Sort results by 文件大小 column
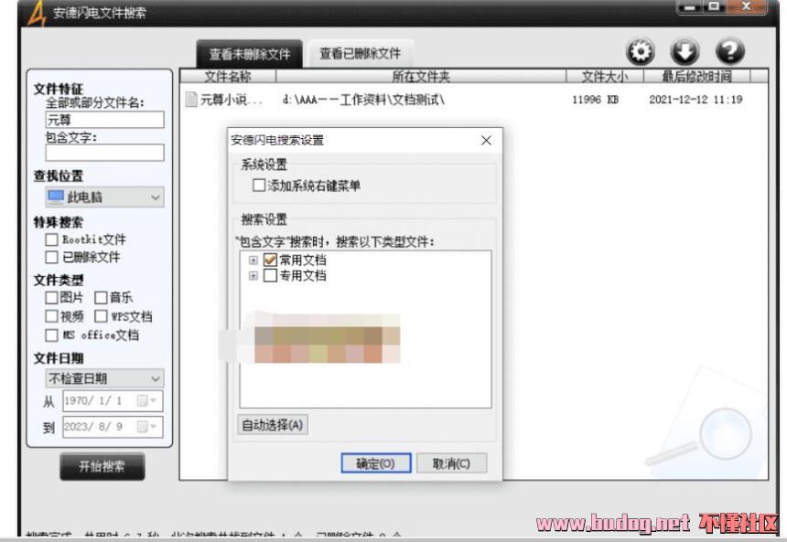 click(x=604, y=76)
